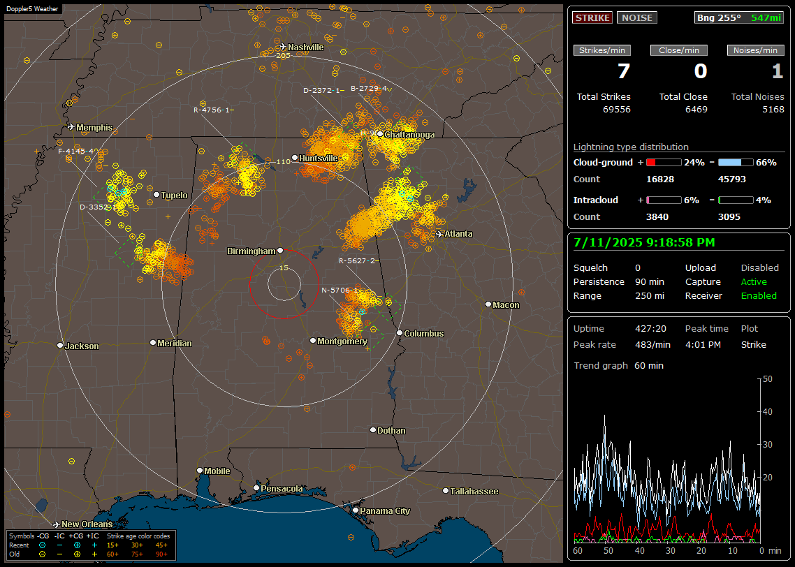Click the negative cloud-ground blue bar
The width and height of the screenshot is (795, 567).
click(736, 163)
